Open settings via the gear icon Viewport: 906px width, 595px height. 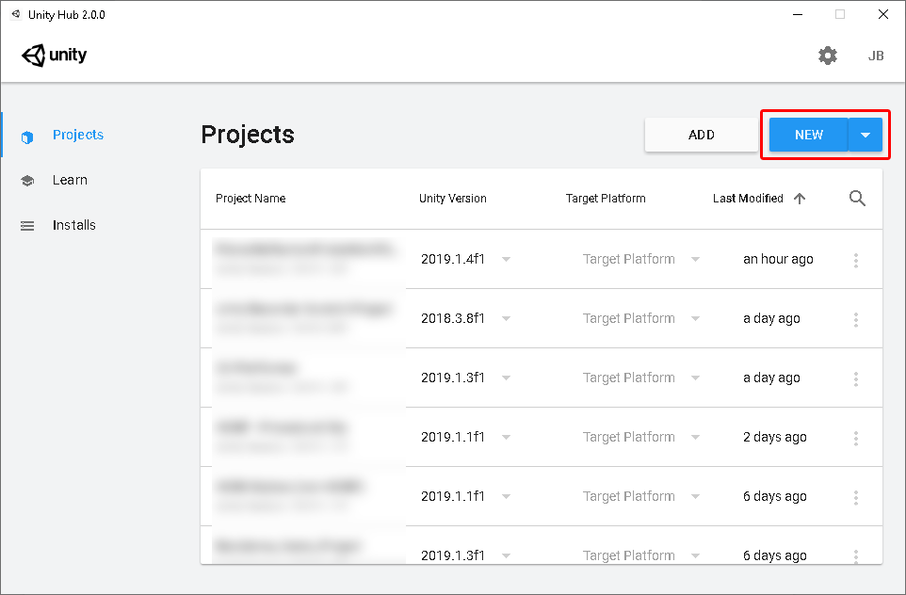[827, 56]
